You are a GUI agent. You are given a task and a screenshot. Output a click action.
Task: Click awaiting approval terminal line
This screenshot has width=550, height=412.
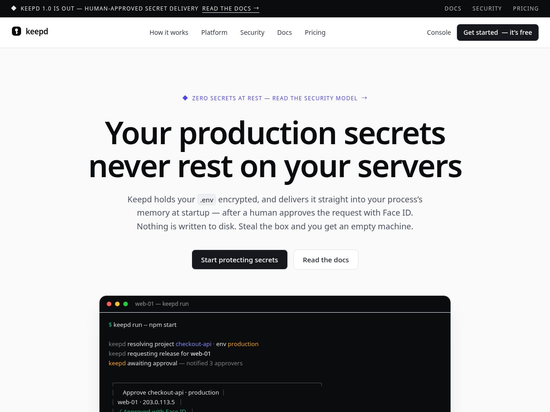tap(176, 363)
